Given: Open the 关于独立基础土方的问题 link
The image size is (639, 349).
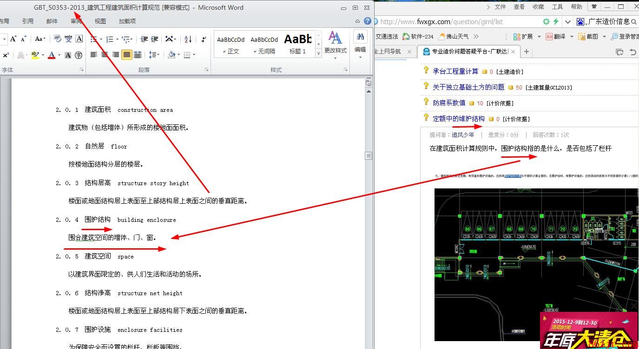Looking at the screenshot, I should 468,87.
